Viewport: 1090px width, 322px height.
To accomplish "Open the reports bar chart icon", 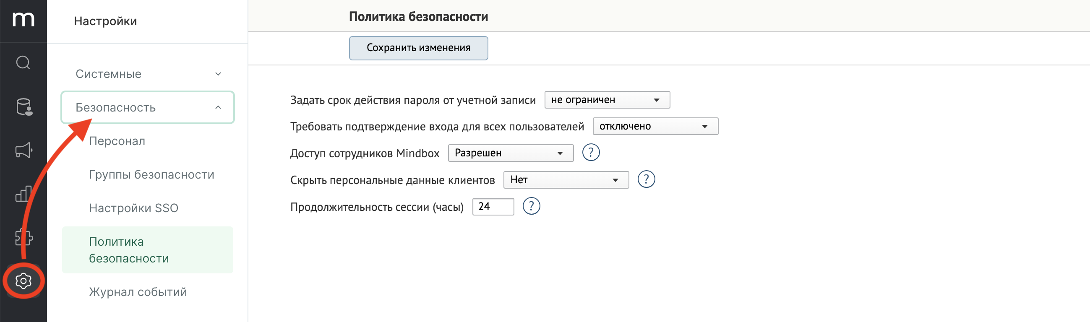I will click(x=23, y=194).
